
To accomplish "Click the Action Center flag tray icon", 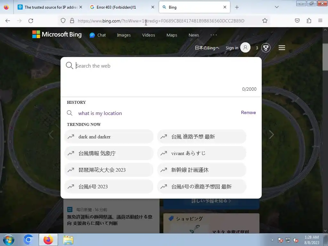I will click(x=280, y=240).
